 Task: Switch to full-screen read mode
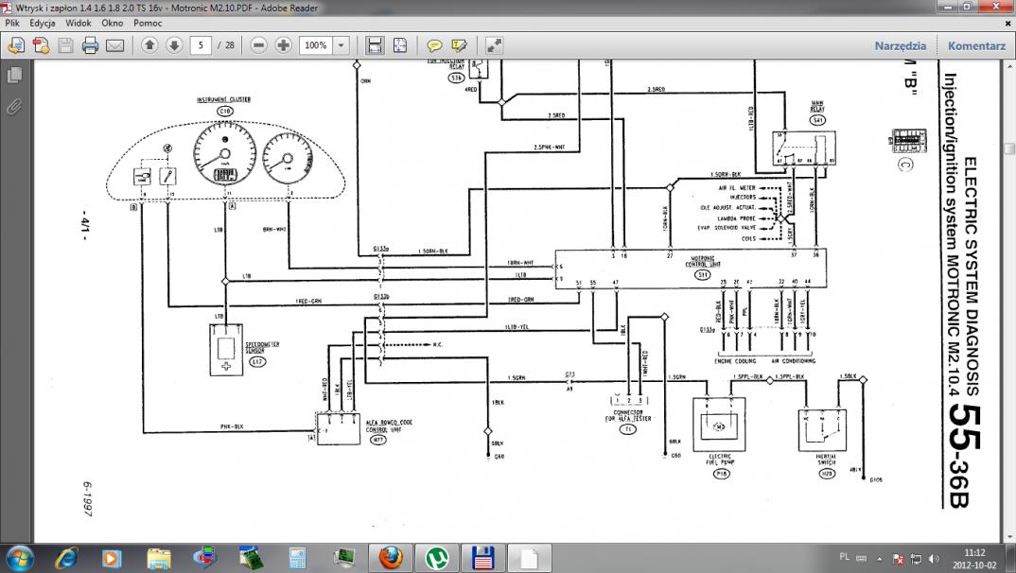click(x=495, y=45)
